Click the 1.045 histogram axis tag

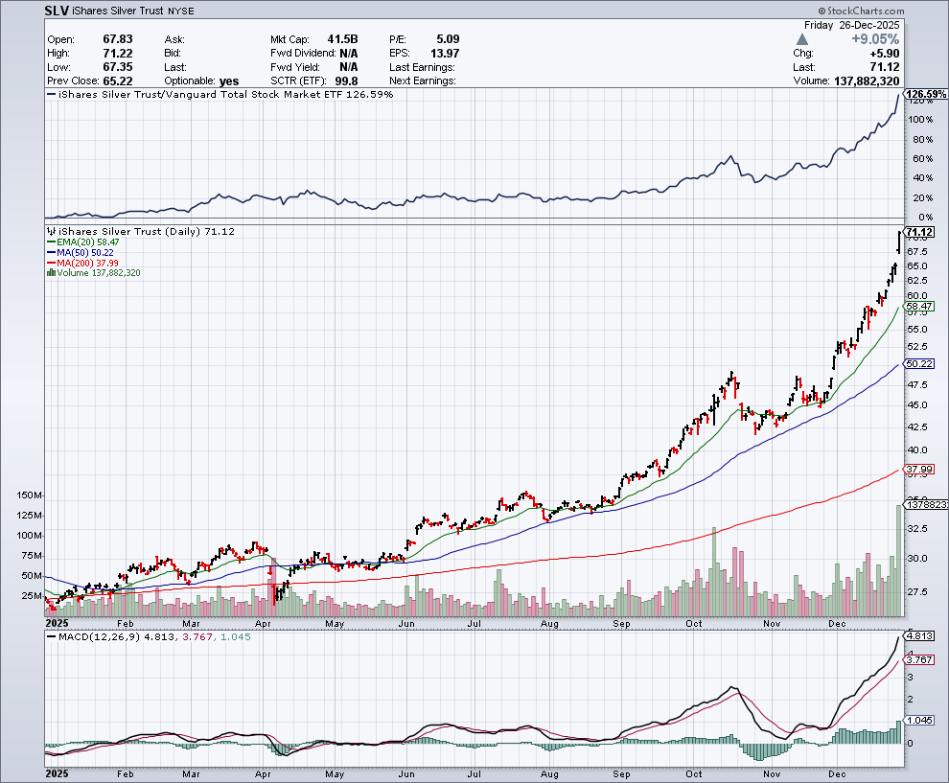(919, 720)
